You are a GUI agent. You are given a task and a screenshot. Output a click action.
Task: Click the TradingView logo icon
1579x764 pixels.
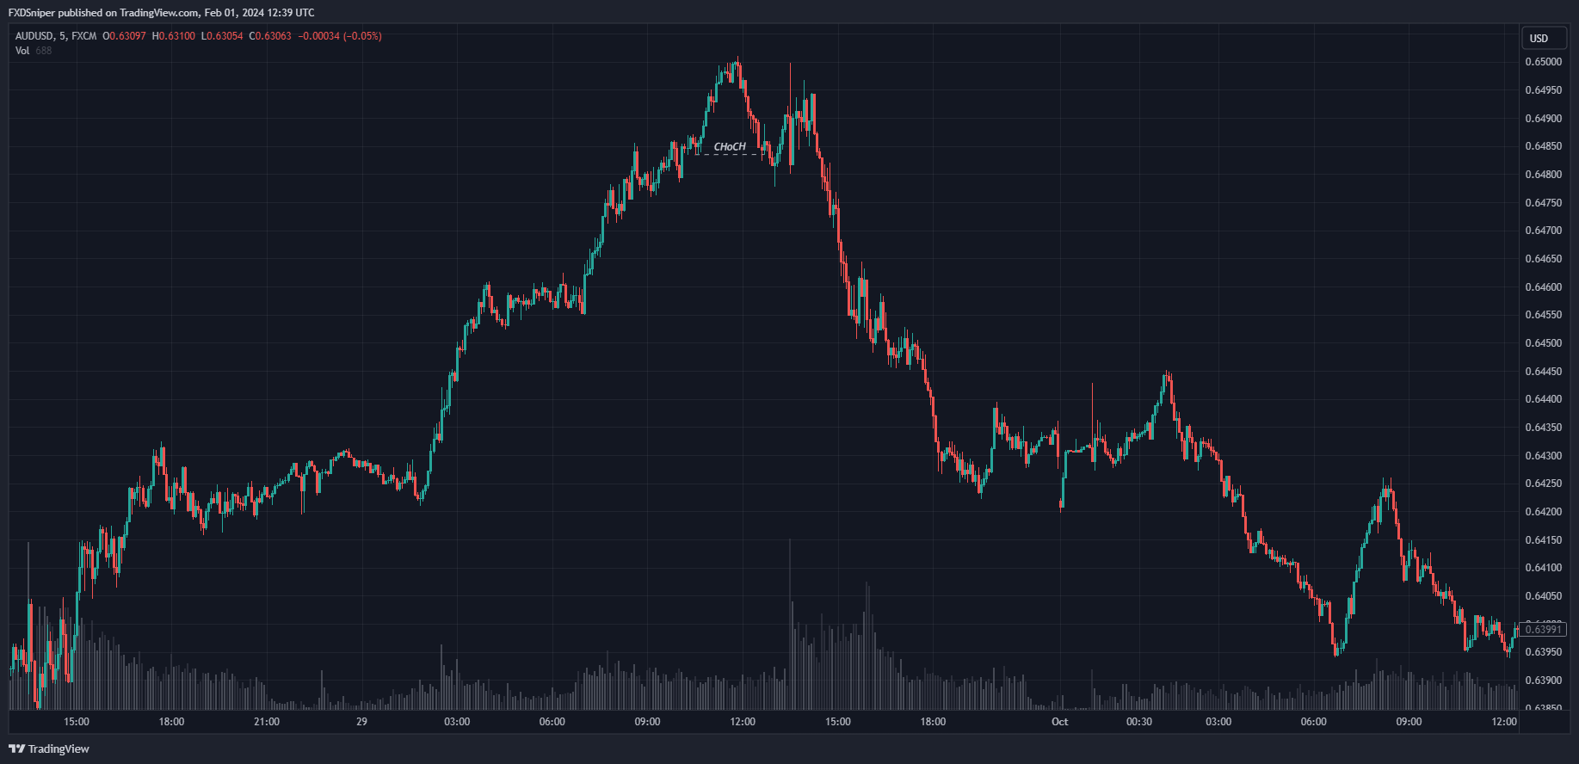coord(16,749)
